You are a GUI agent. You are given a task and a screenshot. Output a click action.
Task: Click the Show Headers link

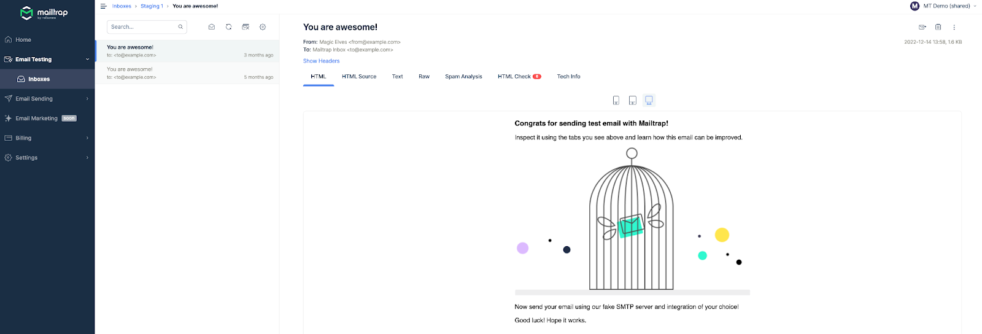[x=321, y=61]
